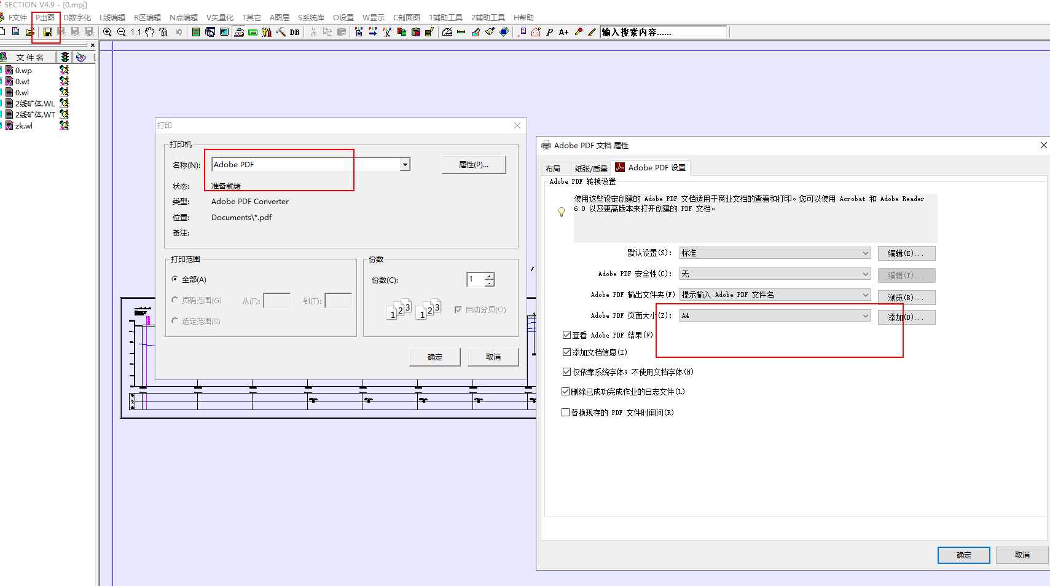Click the green ruler length icon
The width and height of the screenshot is (1050, 586).
[461, 32]
